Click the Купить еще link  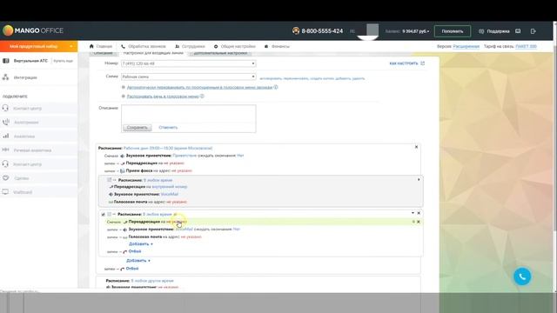(63, 61)
